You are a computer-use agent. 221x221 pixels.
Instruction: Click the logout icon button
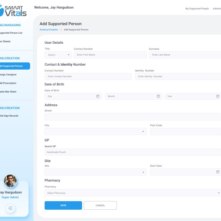(x=10, y=208)
